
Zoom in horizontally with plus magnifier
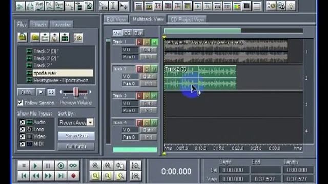click(x=95, y=166)
